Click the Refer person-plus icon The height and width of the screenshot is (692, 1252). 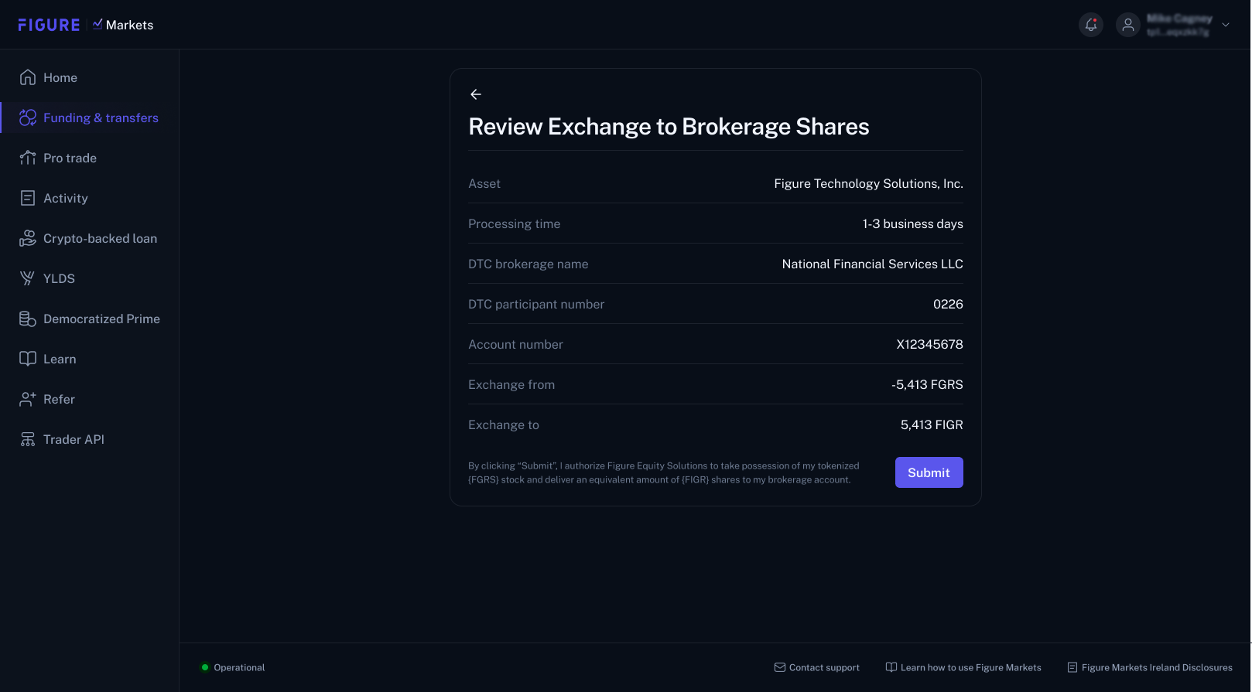pyautogui.click(x=28, y=399)
